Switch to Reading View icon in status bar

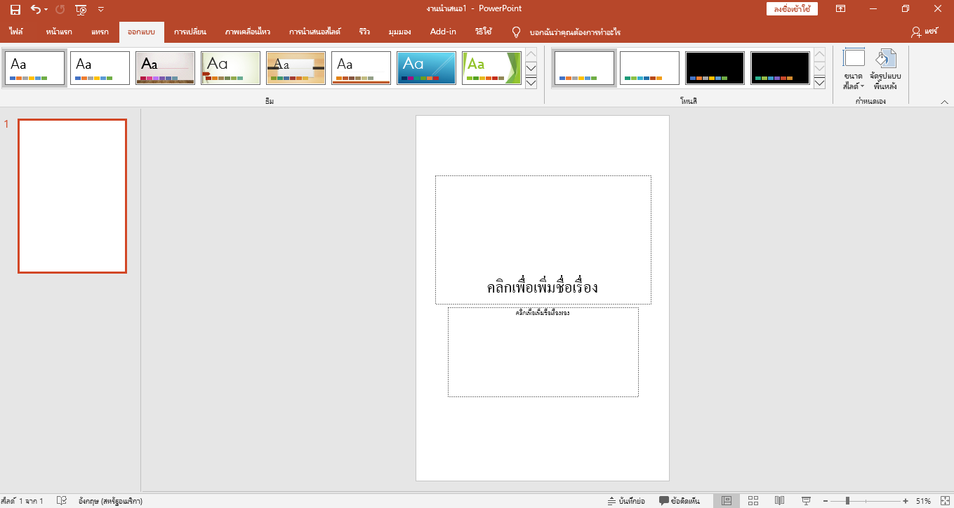(779, 500)
